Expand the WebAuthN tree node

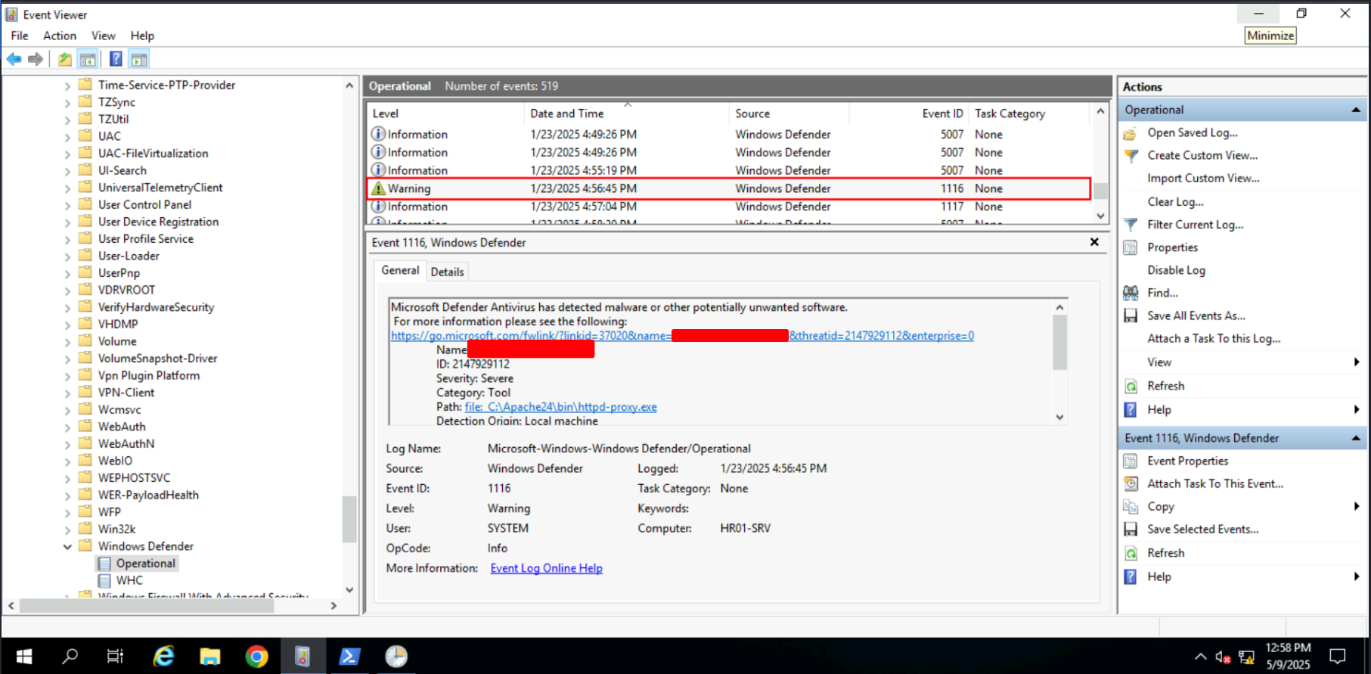pos(67,445)
